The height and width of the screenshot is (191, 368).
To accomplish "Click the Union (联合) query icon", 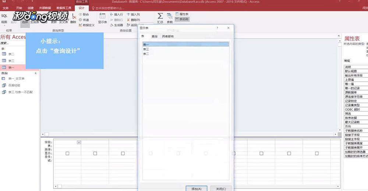I will (84, 15).
